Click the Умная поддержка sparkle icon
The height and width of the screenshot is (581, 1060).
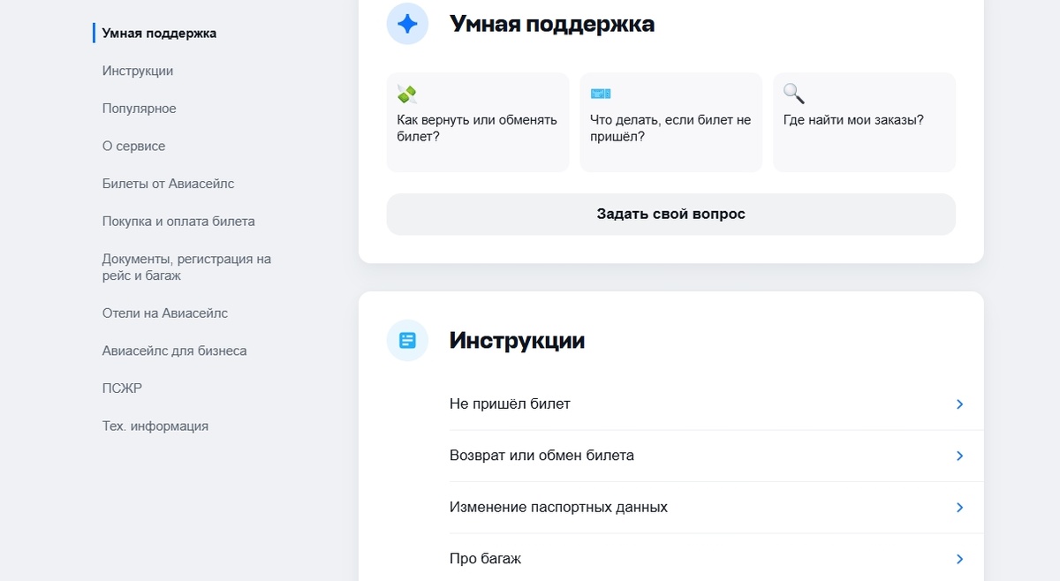pyautogui.click(x=406, y=24)
